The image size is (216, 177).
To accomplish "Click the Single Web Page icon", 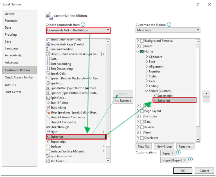I will pos(48,44).
